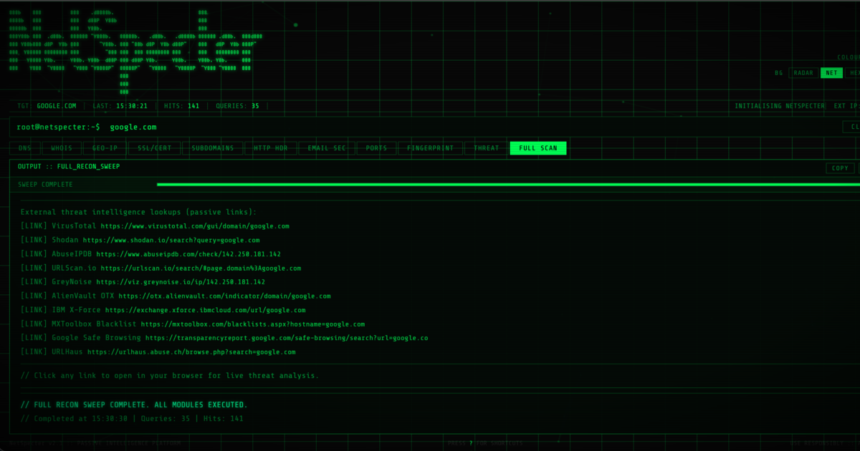860x451 pixels.
Task: Click 'FULL RECON SWEEP COMPLETE' message line
Action: 134,405
